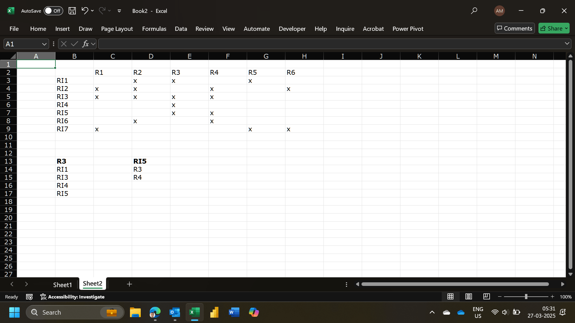Click the Save icon in title bar
This screenshot has width=575, height=323.
(x=72, y=11)
